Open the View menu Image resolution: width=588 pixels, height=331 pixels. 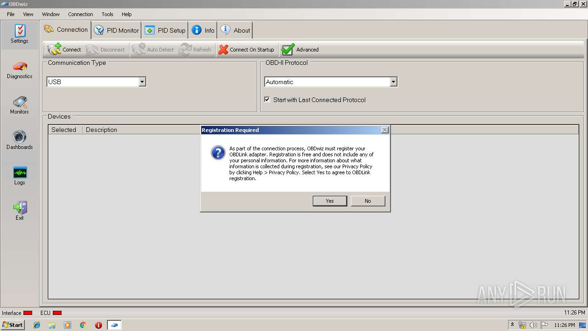point(28,14)
